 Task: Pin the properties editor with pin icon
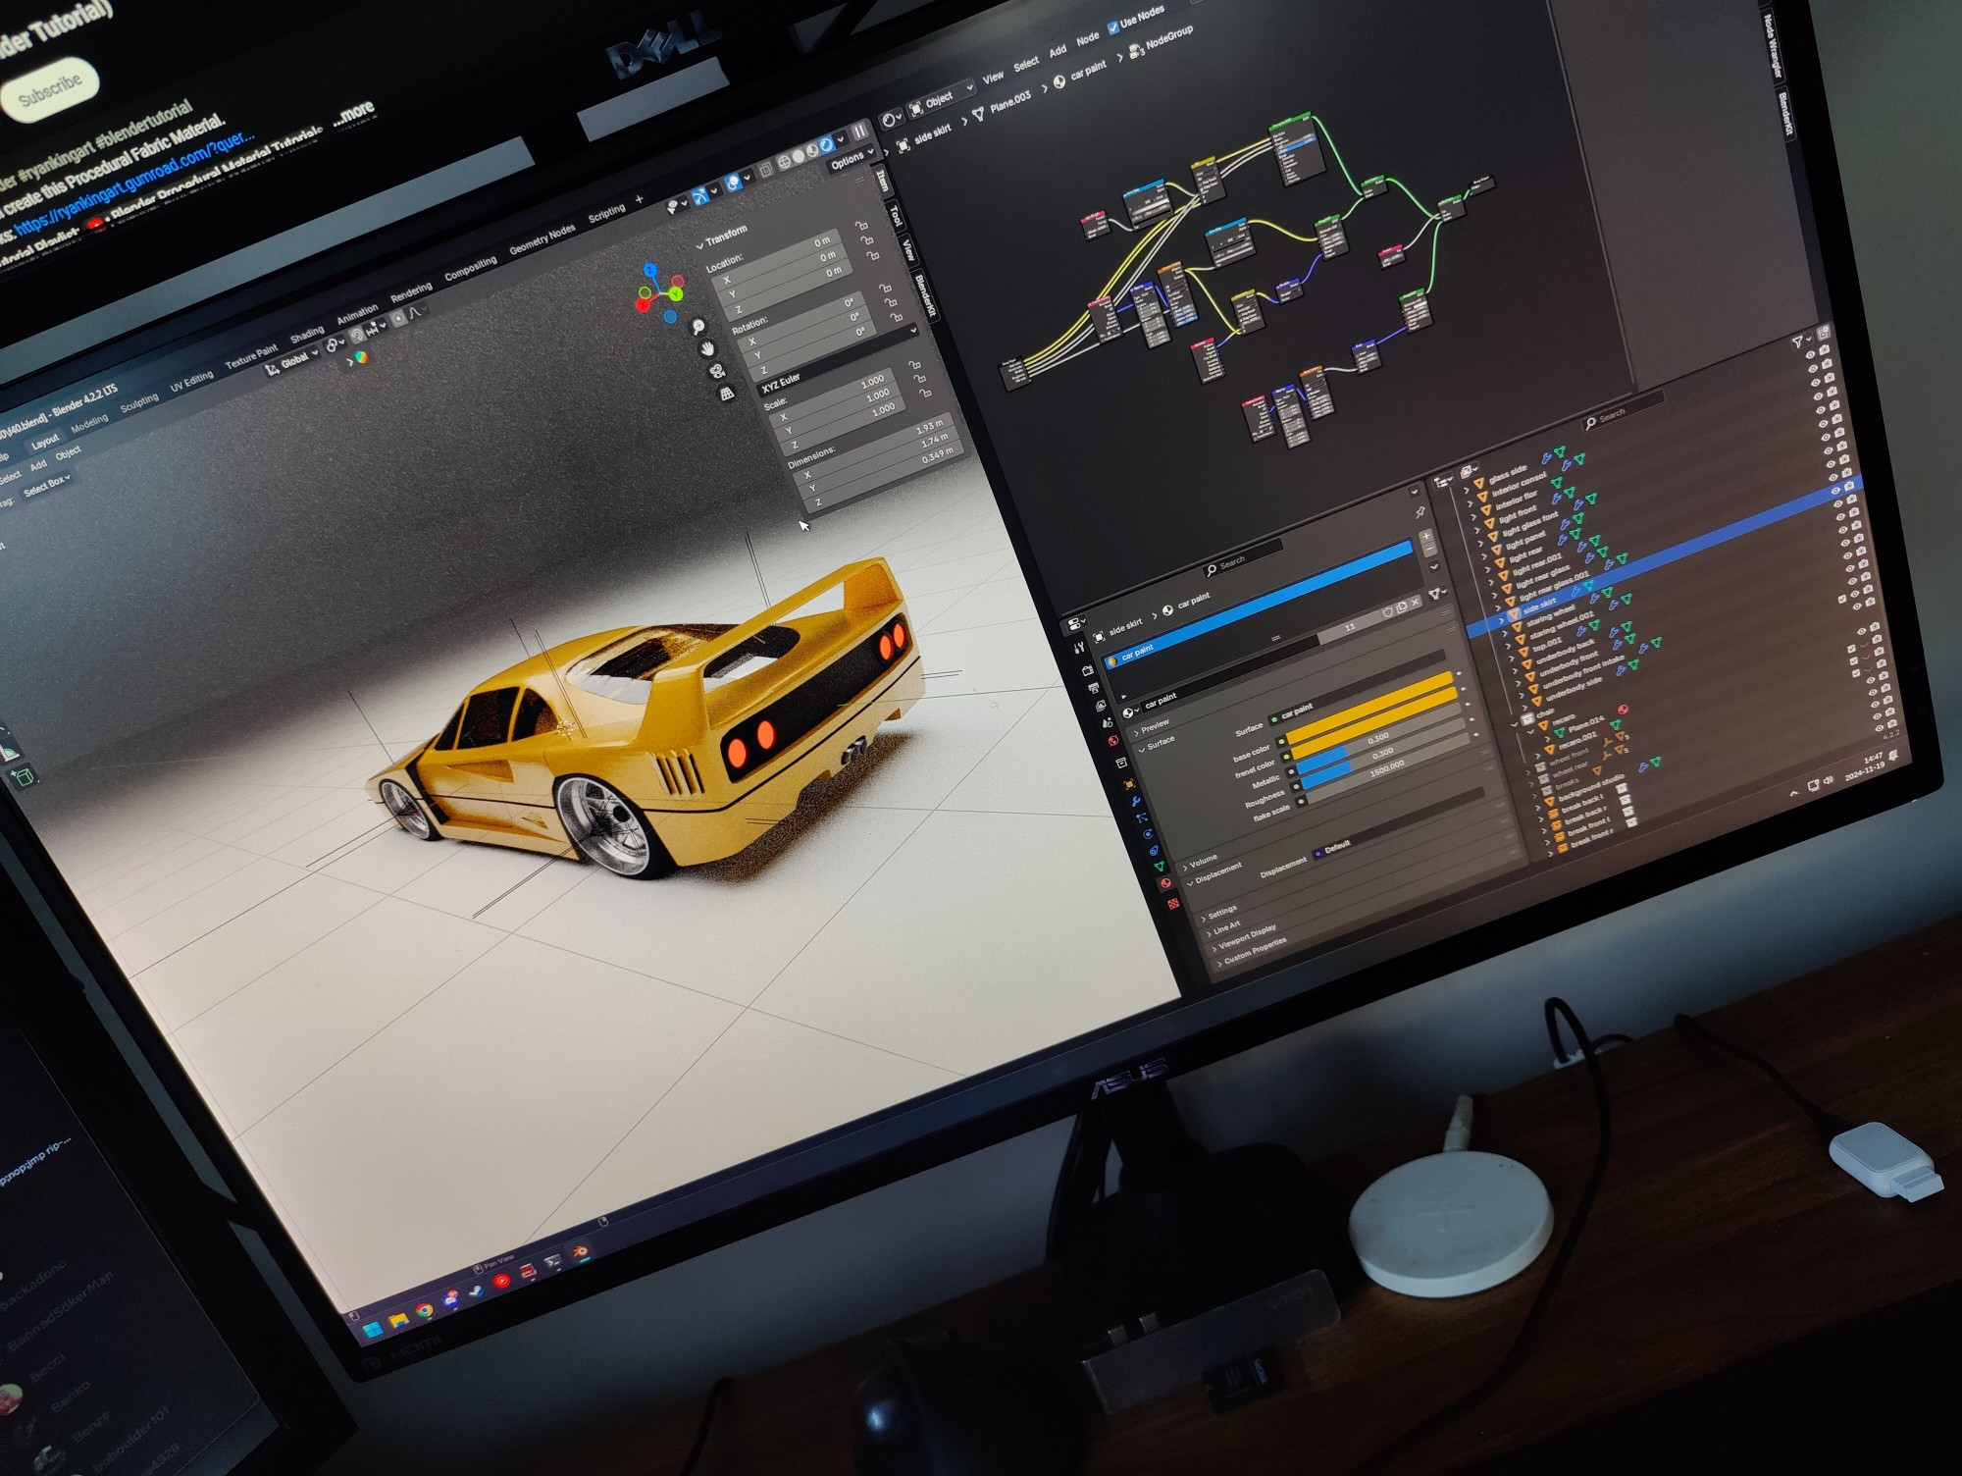coord(1420,511)
